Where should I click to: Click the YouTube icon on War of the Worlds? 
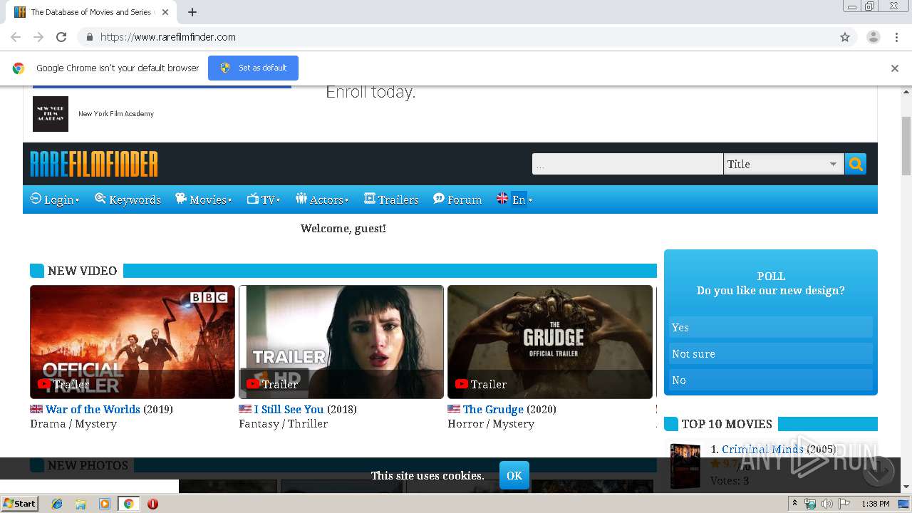[x=44, y=384]
